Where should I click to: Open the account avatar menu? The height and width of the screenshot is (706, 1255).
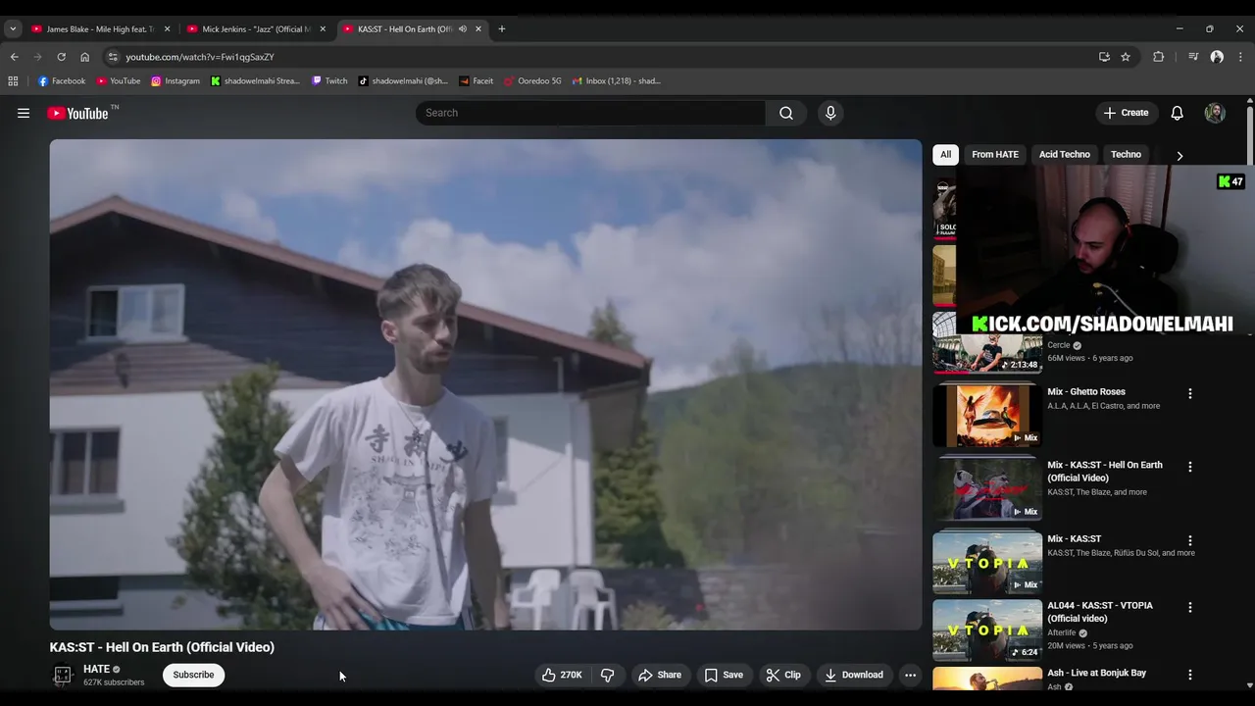tap(1215, 113)
